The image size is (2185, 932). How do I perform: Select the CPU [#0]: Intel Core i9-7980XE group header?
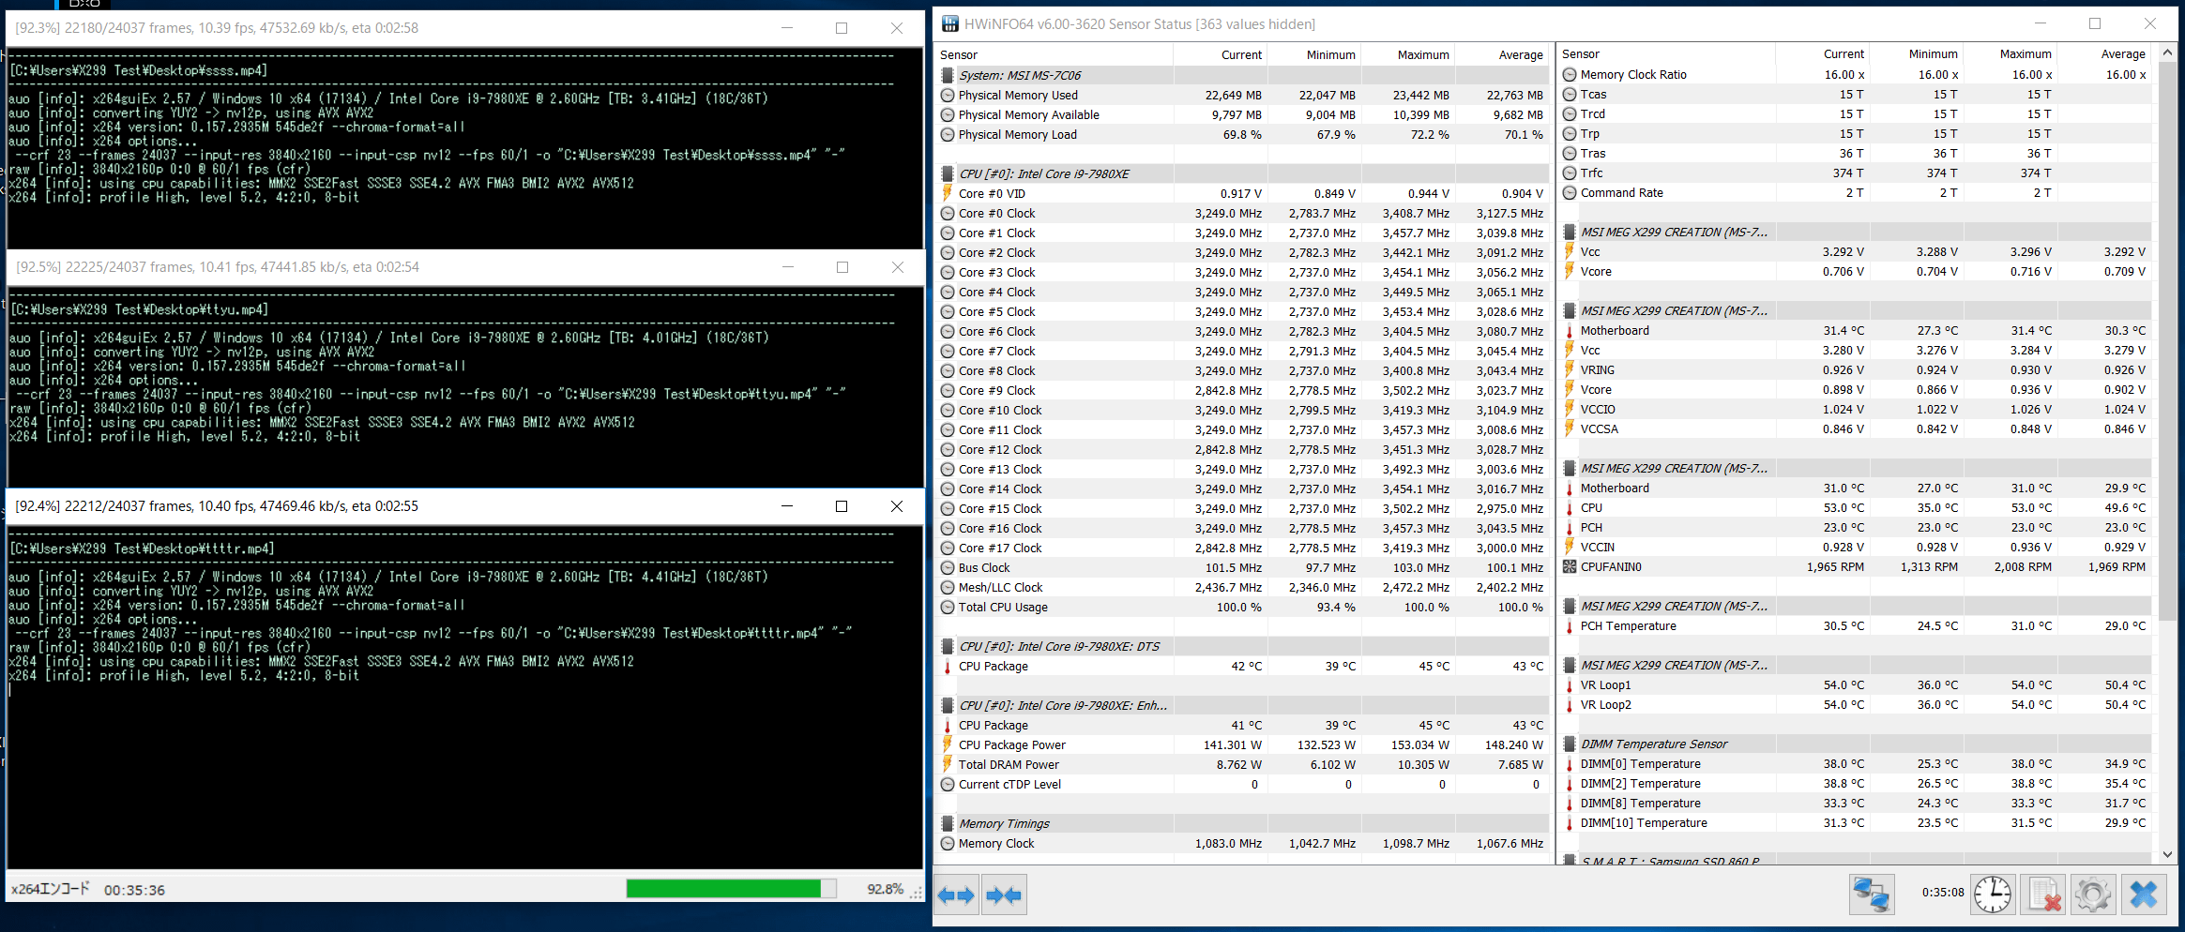1243,173
